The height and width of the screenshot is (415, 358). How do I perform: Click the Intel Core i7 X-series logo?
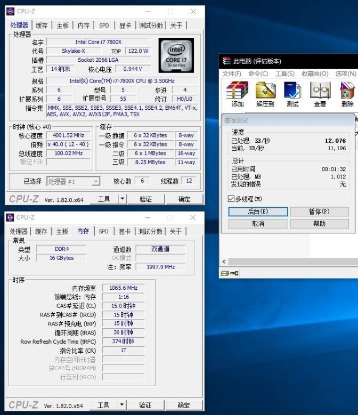point(176,55)
